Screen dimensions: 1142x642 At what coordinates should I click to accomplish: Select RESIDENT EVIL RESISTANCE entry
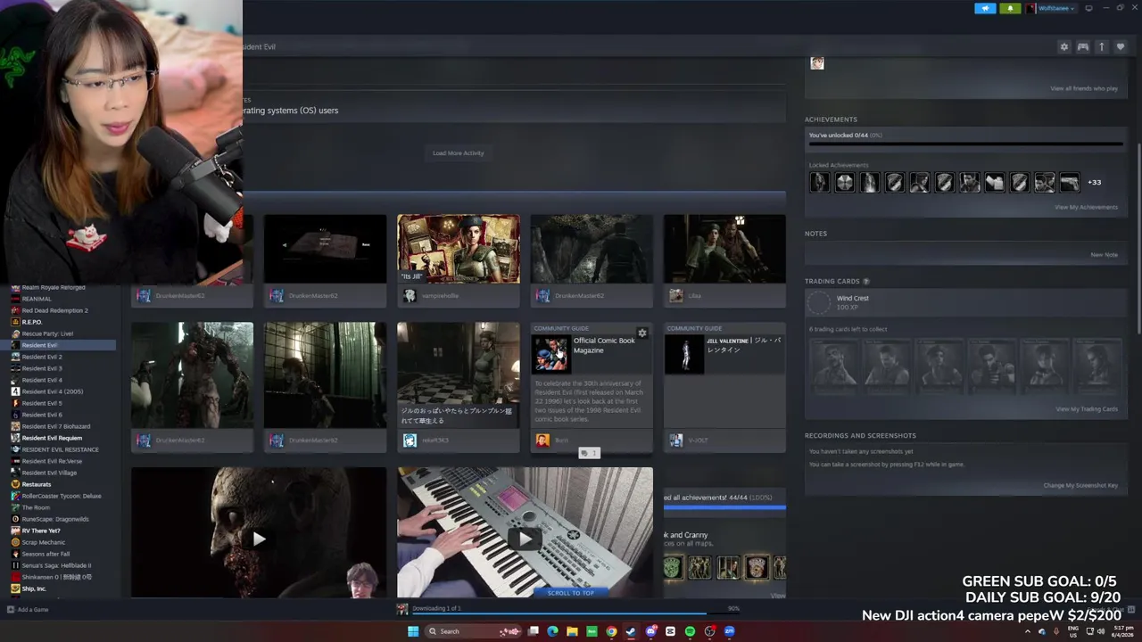click(x=62, y=449)
